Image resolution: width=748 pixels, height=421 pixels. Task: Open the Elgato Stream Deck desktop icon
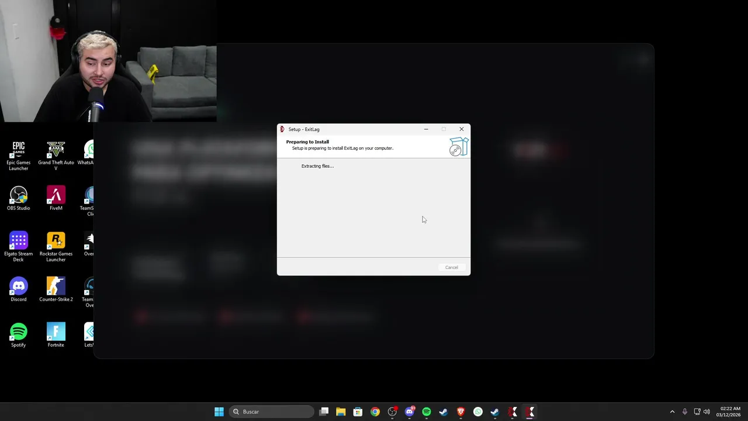click(x=18, y=247)
